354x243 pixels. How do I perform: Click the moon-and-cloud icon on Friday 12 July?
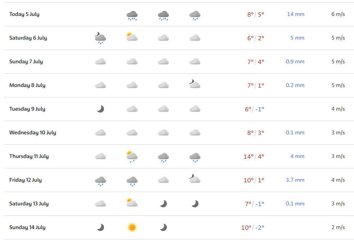coord(195,178)
